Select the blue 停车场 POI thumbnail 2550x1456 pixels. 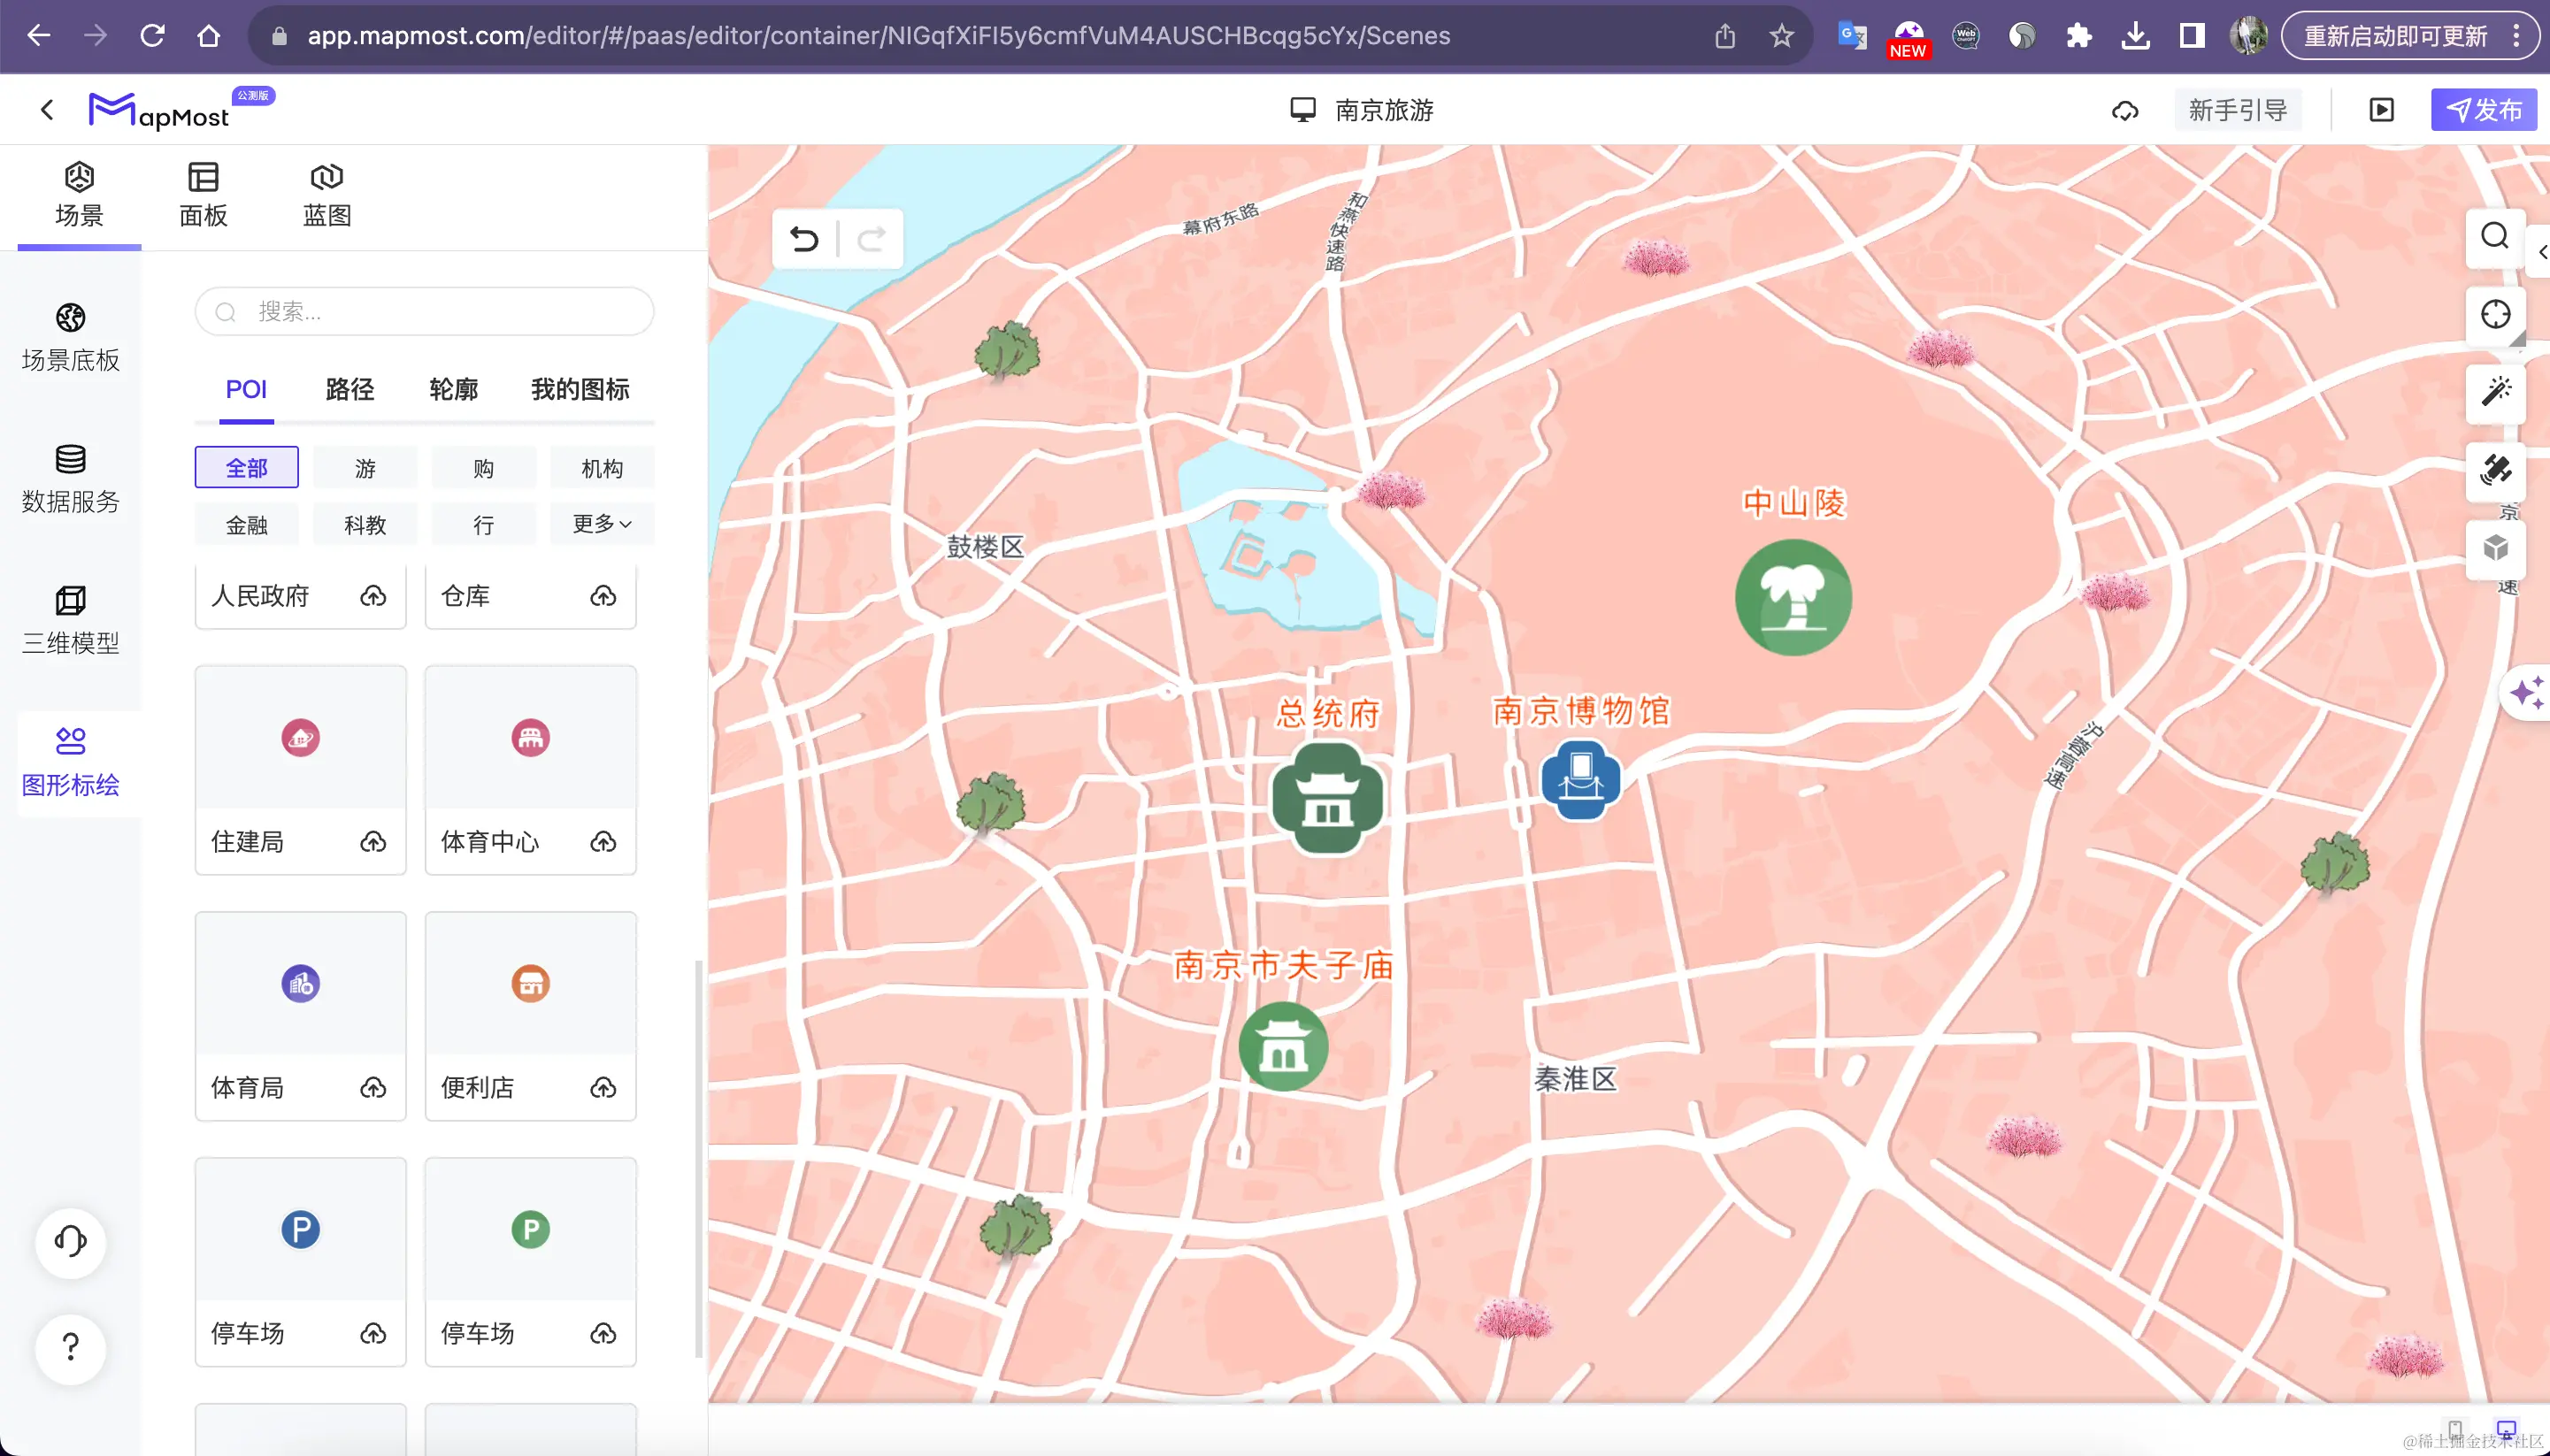coord(301,1230)
